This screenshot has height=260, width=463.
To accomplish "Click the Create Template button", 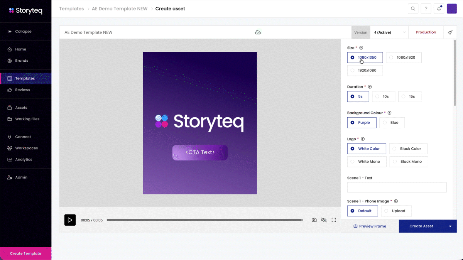I will pyautogui.click(x=25, y=253).
